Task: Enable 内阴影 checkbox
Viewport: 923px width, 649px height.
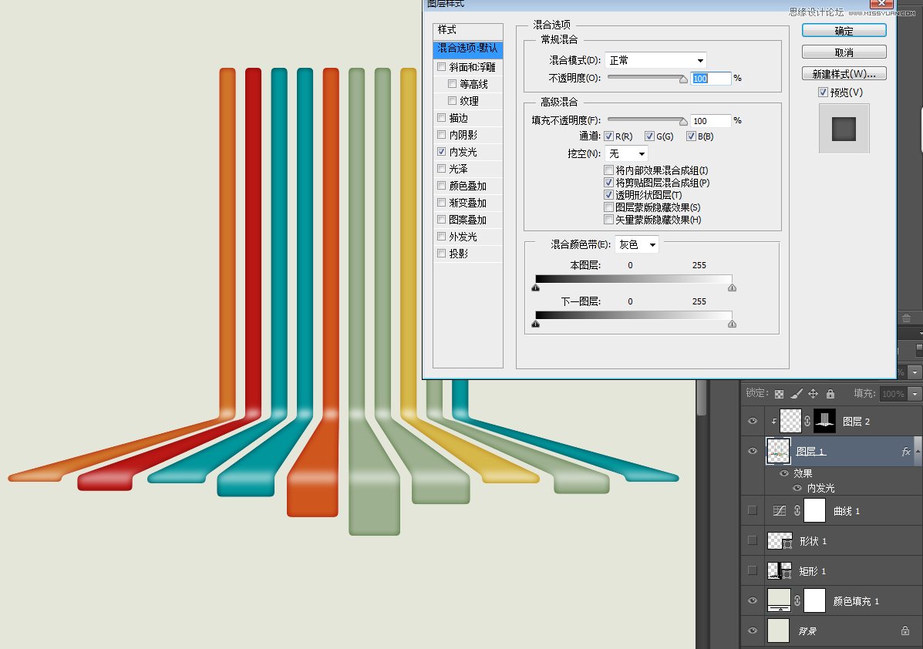Action: [442, 135]
